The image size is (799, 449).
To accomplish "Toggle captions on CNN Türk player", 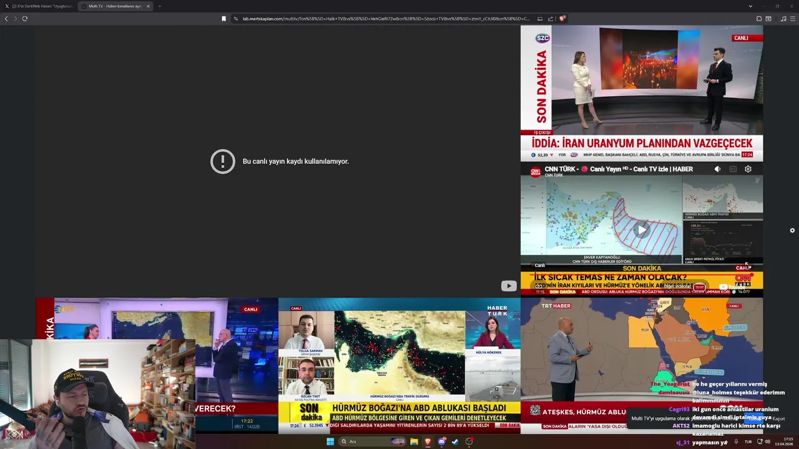I will [733, 169].
